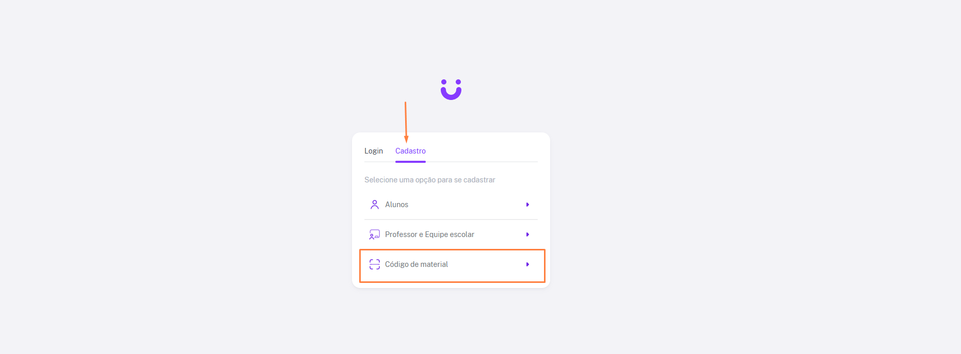Choose the Alunos text label
Screen dimensions: 961x354
pyautogui.click(x=396, y=205)
